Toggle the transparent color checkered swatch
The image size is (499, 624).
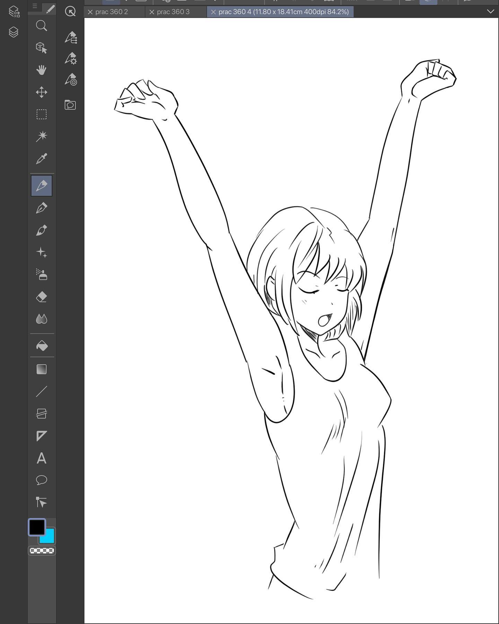click(42, 550)
